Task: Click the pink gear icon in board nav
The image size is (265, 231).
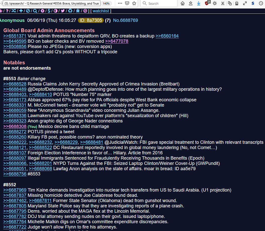Action: 42,11
